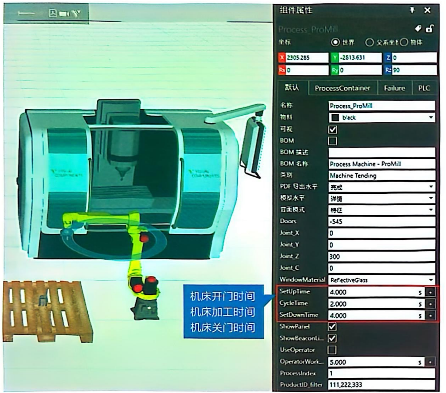Click the SetUpTime value field
446x393 pixels.
[x=376, y=292]
